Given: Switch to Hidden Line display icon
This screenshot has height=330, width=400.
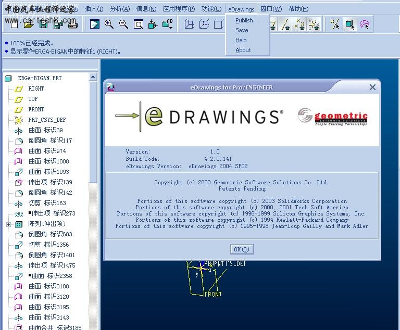Looking at the screenshot, I should (204, 24).
